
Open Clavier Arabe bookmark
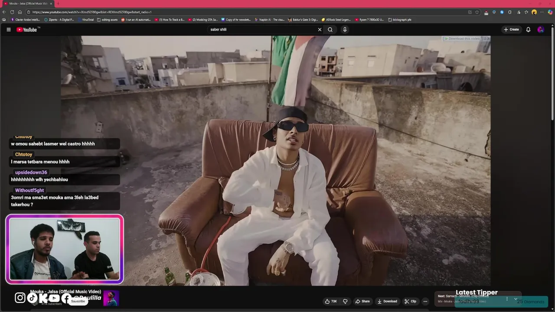26,19
